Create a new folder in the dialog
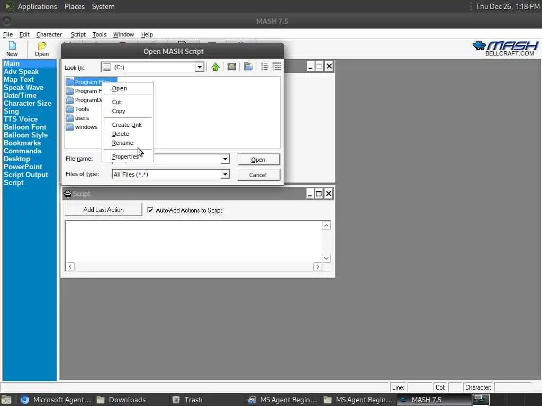542x406 pixels. 248,67
